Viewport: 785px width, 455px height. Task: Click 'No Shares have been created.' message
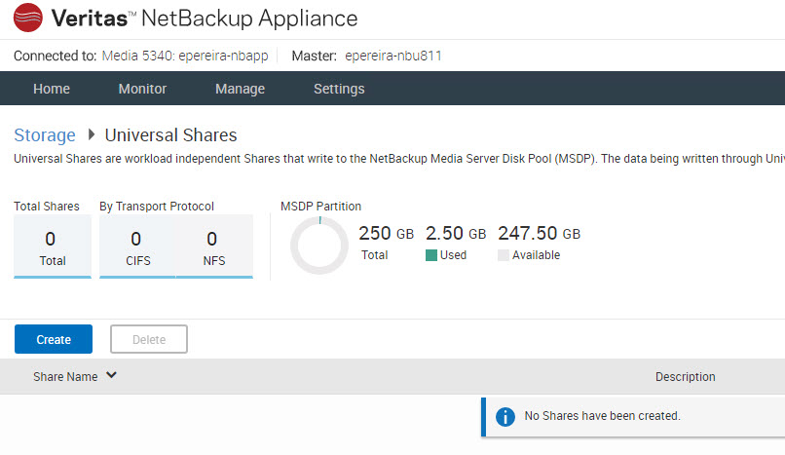tap(602, 416)
